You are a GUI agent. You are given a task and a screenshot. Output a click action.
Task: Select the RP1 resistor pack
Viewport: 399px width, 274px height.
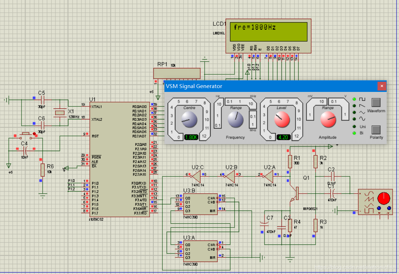(177, 74)
